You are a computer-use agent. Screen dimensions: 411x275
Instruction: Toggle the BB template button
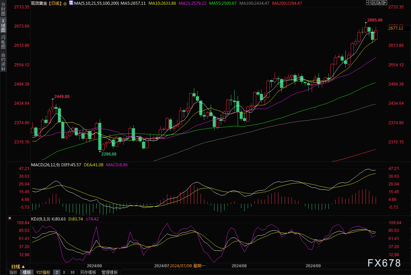[x=72, y=272]
